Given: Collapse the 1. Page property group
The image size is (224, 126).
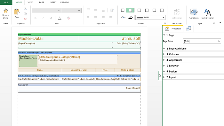Looking at the screenshot, I should point(164,35).
